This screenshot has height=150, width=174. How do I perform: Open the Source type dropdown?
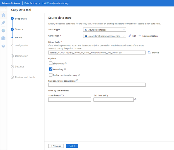(105, 30)
